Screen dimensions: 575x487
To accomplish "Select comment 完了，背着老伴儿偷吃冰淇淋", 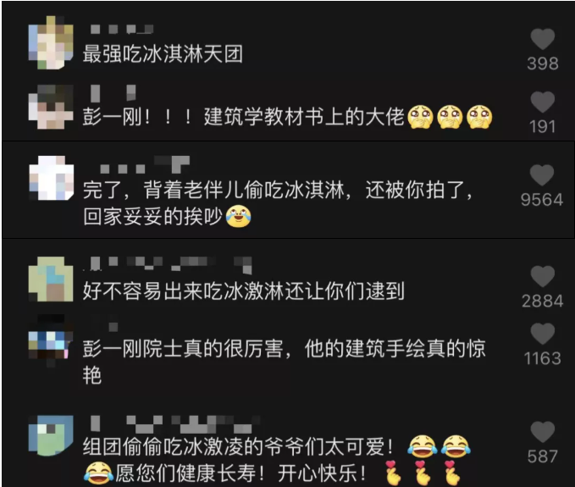I will tap(278, 203).
